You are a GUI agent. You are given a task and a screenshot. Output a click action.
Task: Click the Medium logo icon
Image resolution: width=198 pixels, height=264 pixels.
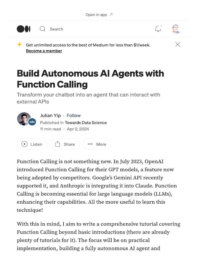coord(23,29)
